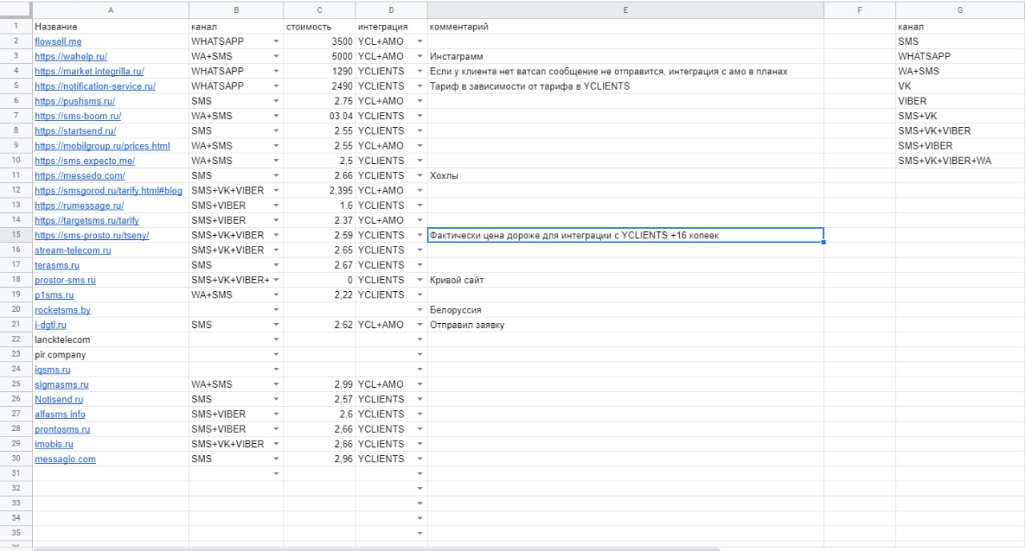
Task: Select column B header
Action: 236,10
